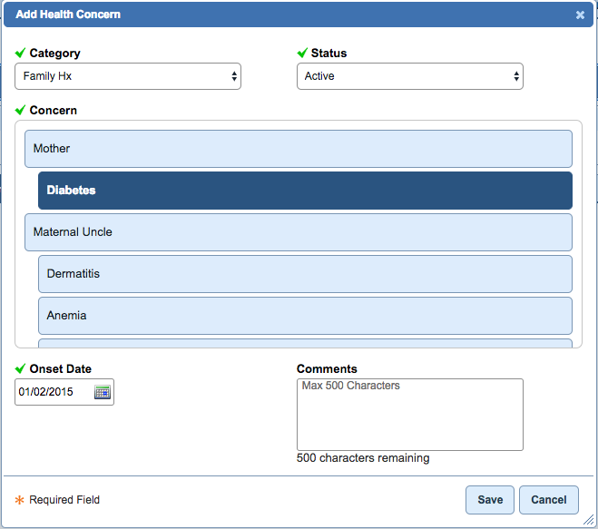Open the Category dropdown showing Family Hx

click(128, 77)
